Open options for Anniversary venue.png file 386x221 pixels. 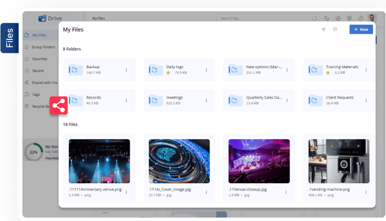coord(126,192)
